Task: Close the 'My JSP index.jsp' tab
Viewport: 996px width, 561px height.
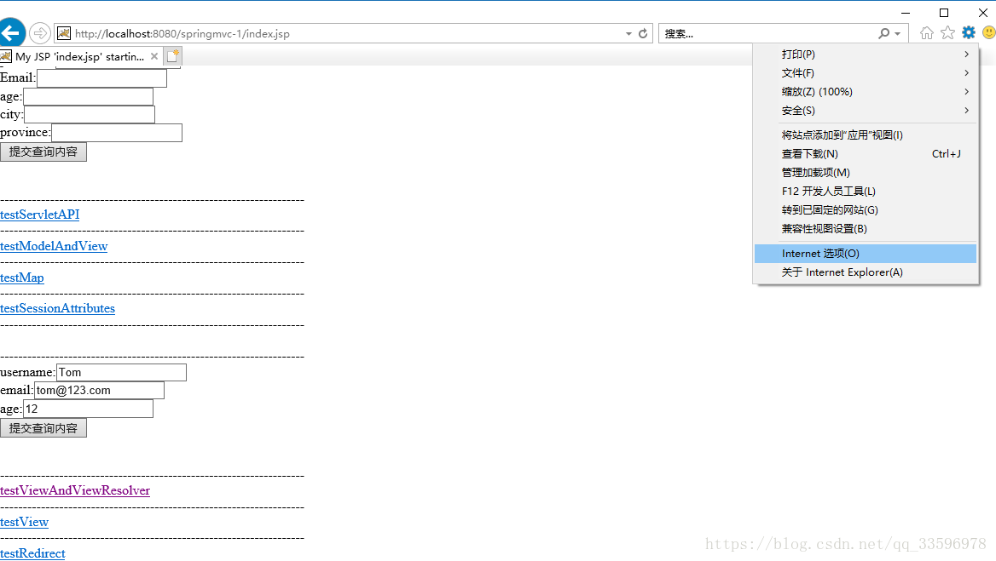Action: pyautogui.click(x=154, y=56)
